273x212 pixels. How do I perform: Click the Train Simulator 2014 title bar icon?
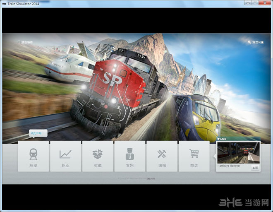(4, 4)
